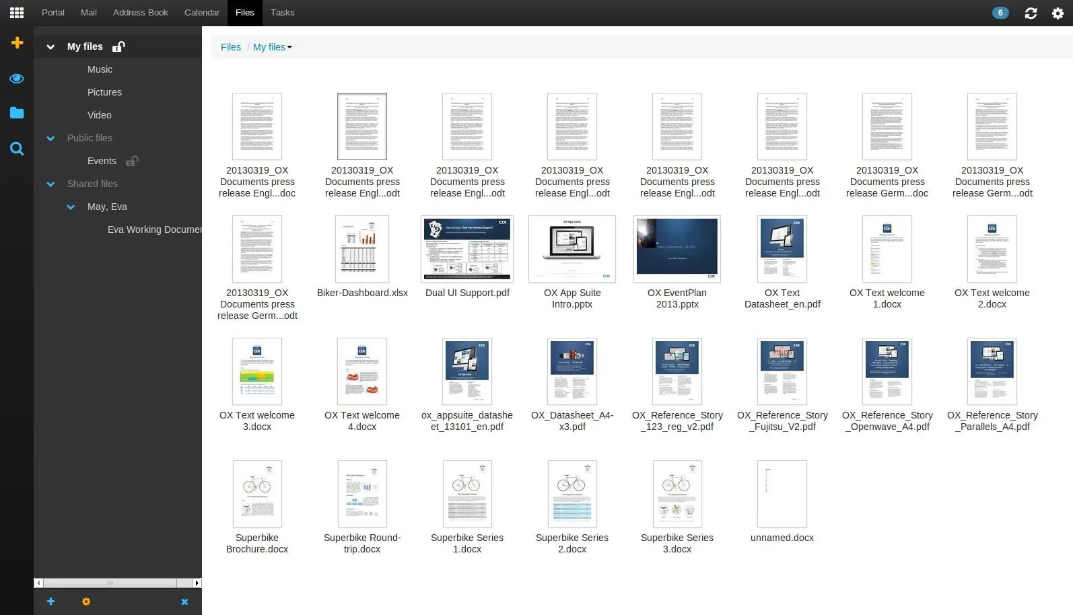Open search with the magnifier icon
The image size is (1073, 615).
[x=17, y=149]
